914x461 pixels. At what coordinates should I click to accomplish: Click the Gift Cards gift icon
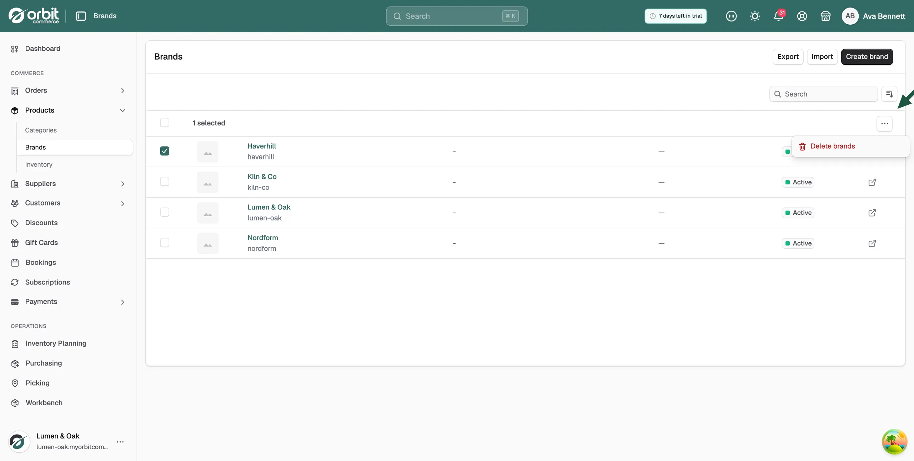pos(15,243)
